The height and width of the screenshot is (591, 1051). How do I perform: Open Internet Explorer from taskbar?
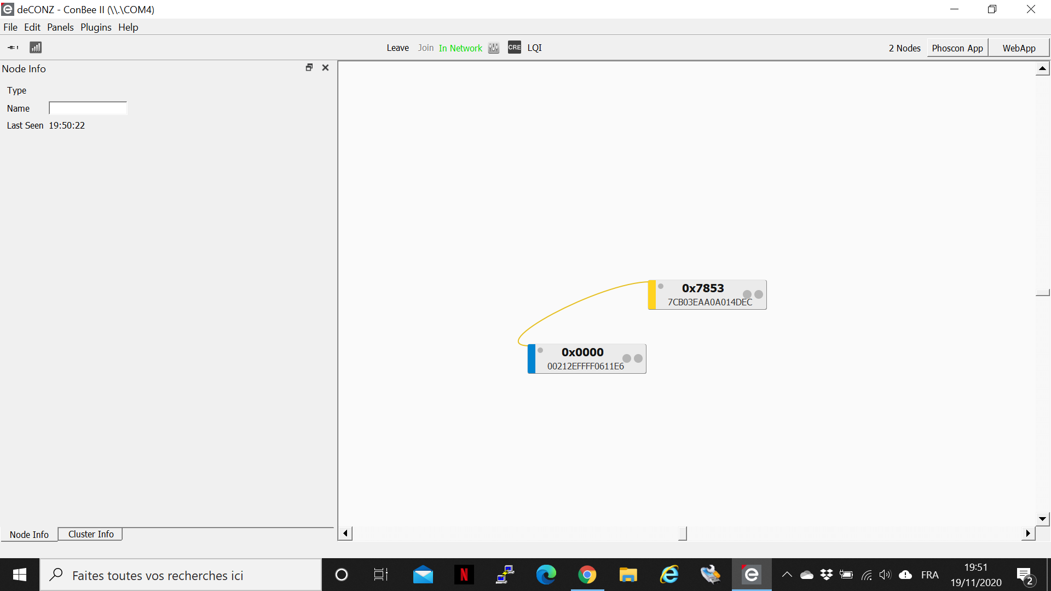tap(669, 575)
